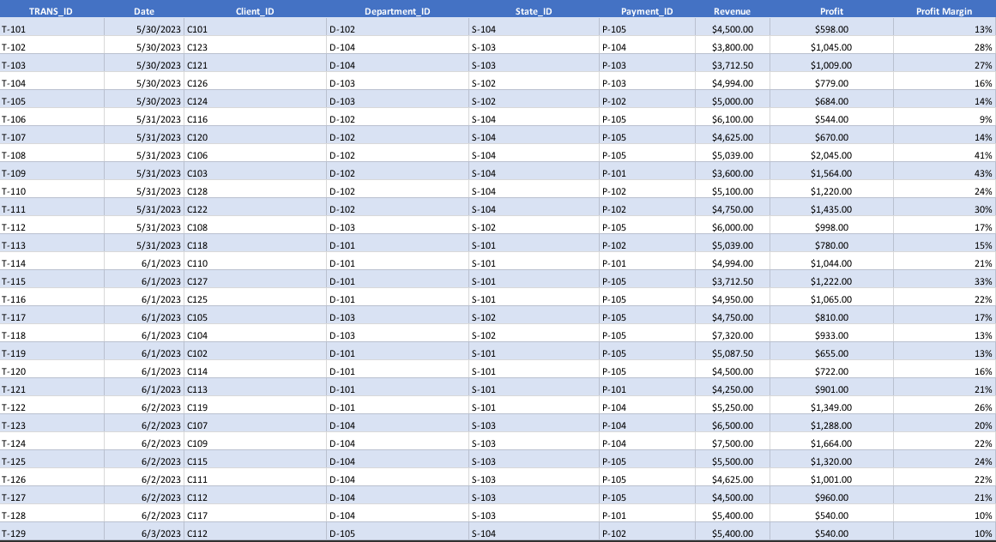Select the T-108 transaction cell
Viewport: 996px width, 542px height.
click(51, 155)
